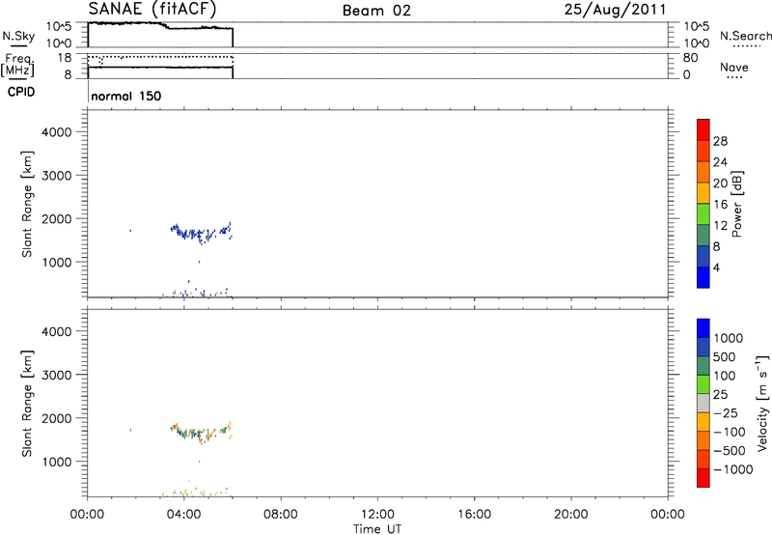Select the blue 4–8 dB power swatch

click(x=703, y=256)
